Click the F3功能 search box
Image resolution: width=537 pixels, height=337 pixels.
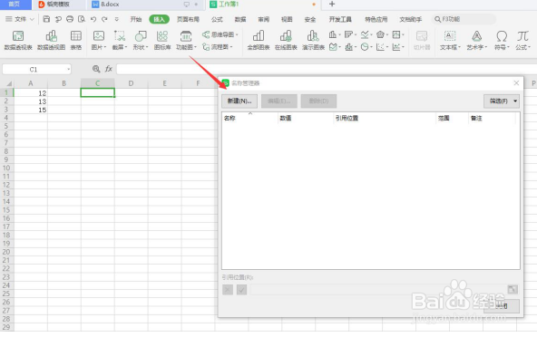(x=464, y=19)
